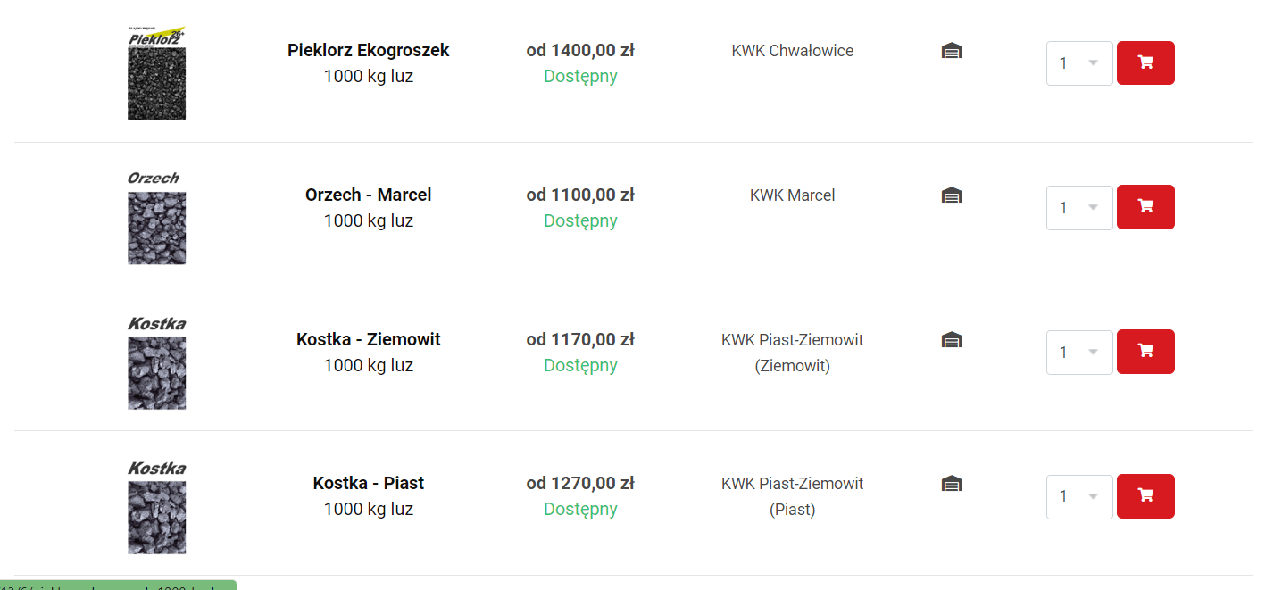Add Pieklorz Ekogroszek to cart
Image resolution: width=1282 pixels, height=590 pixels.
pos(1145,63)
